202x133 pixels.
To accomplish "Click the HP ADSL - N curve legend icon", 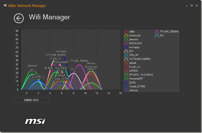I will coord(126,75).
